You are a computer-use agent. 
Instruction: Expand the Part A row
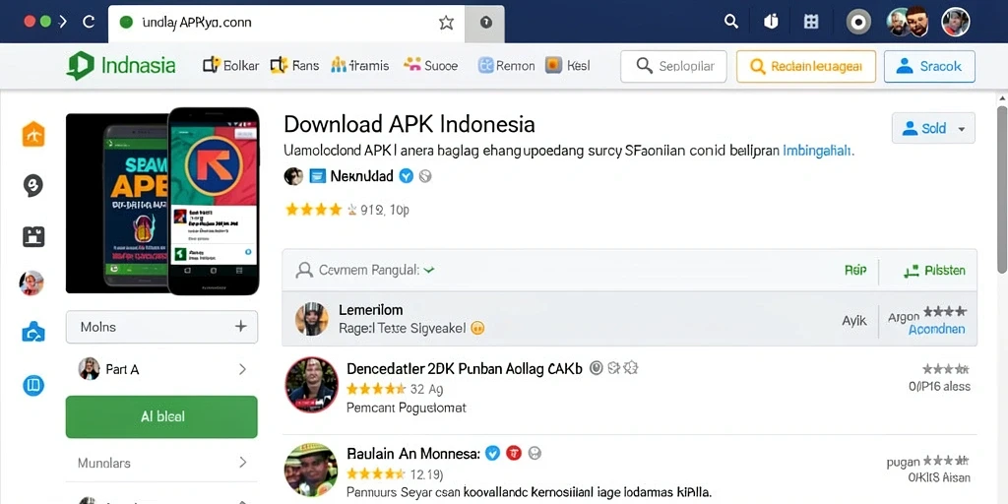pyautogui.click(x=162, y=370)
